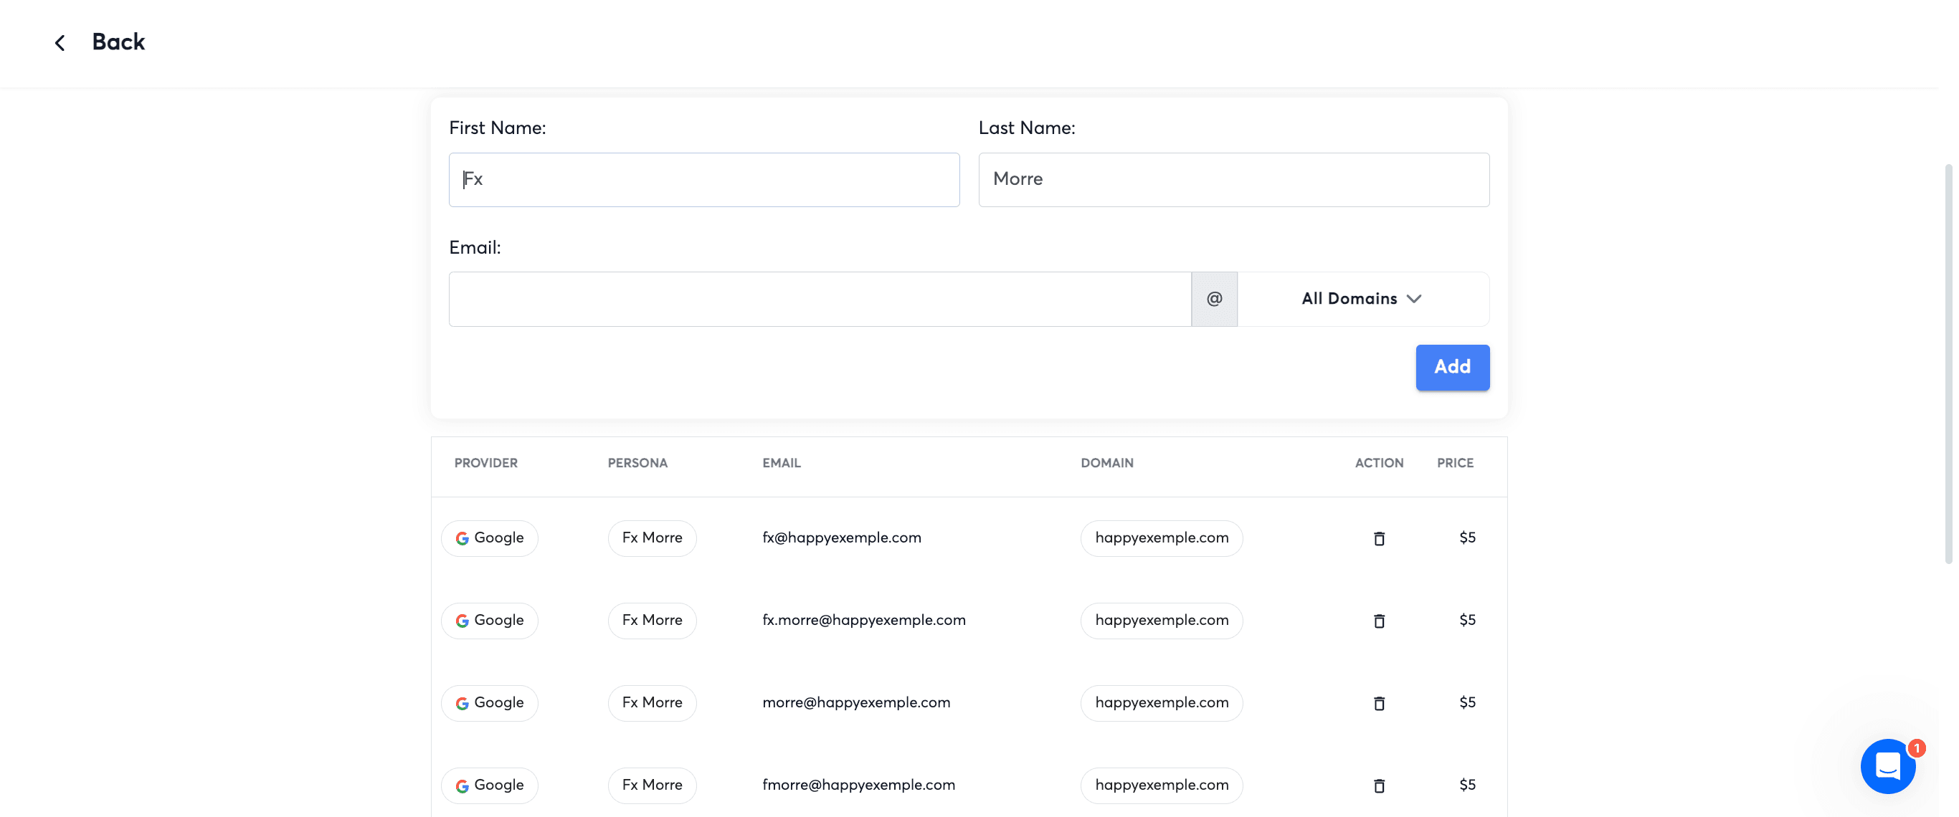The height and width of the screenshot is (817, 1959).
Task: Select the email text fmorre@happyexemple.com
Action: click(x=858, y=784)
